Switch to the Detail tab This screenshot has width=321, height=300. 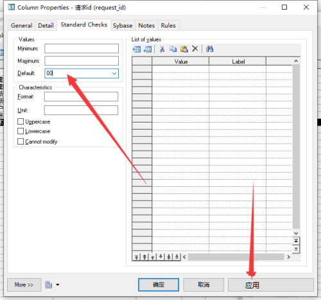(46, 26)
